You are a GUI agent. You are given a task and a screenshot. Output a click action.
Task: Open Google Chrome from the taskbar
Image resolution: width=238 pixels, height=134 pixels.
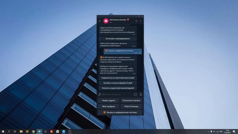click(x=33, y=131)
